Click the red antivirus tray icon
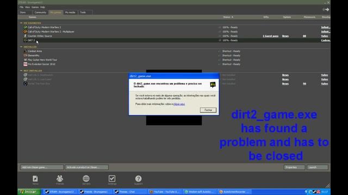 [318, 192]
